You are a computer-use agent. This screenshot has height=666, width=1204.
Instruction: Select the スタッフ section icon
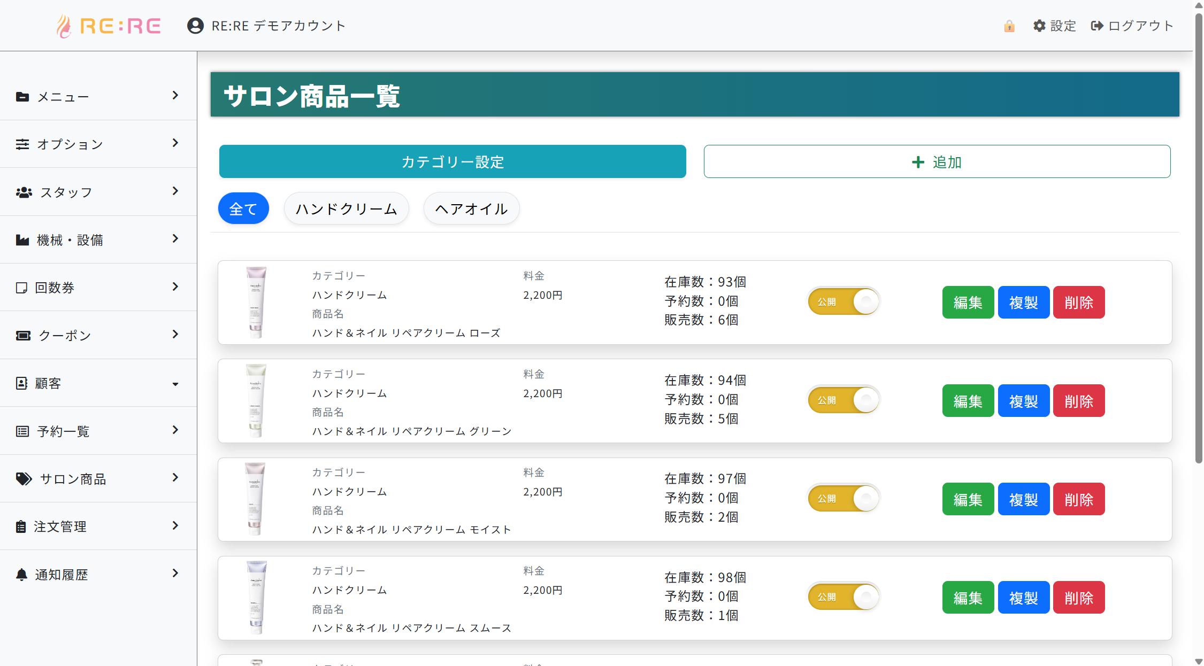point(24,192)
